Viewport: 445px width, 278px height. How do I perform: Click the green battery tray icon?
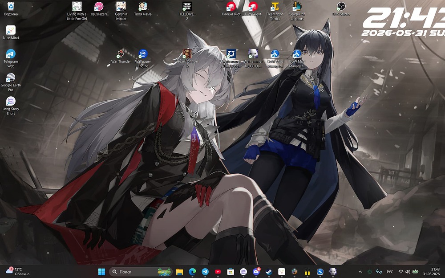(x=416, y=272)
